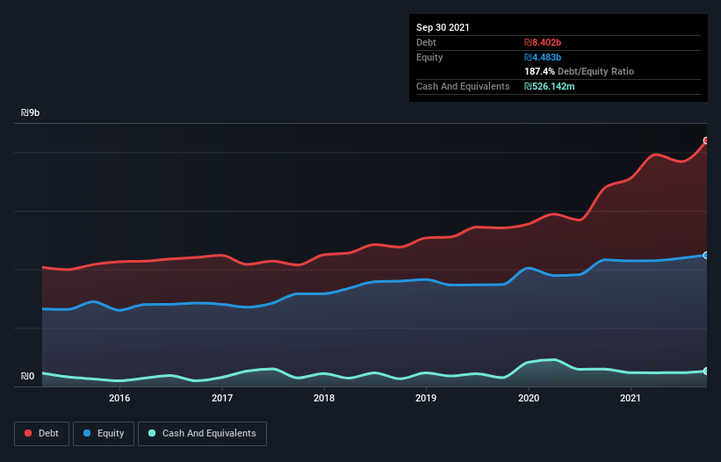Image resolution: width=721 pixels, height=462 pixels.
Task: Click the ₪4.483b equity value
Action: [x=543, y=57]
